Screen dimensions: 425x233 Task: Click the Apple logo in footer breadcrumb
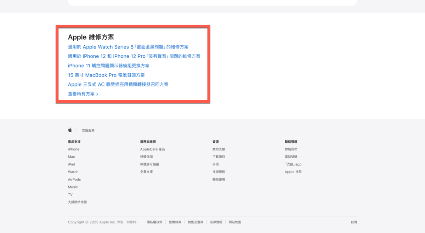70,130
